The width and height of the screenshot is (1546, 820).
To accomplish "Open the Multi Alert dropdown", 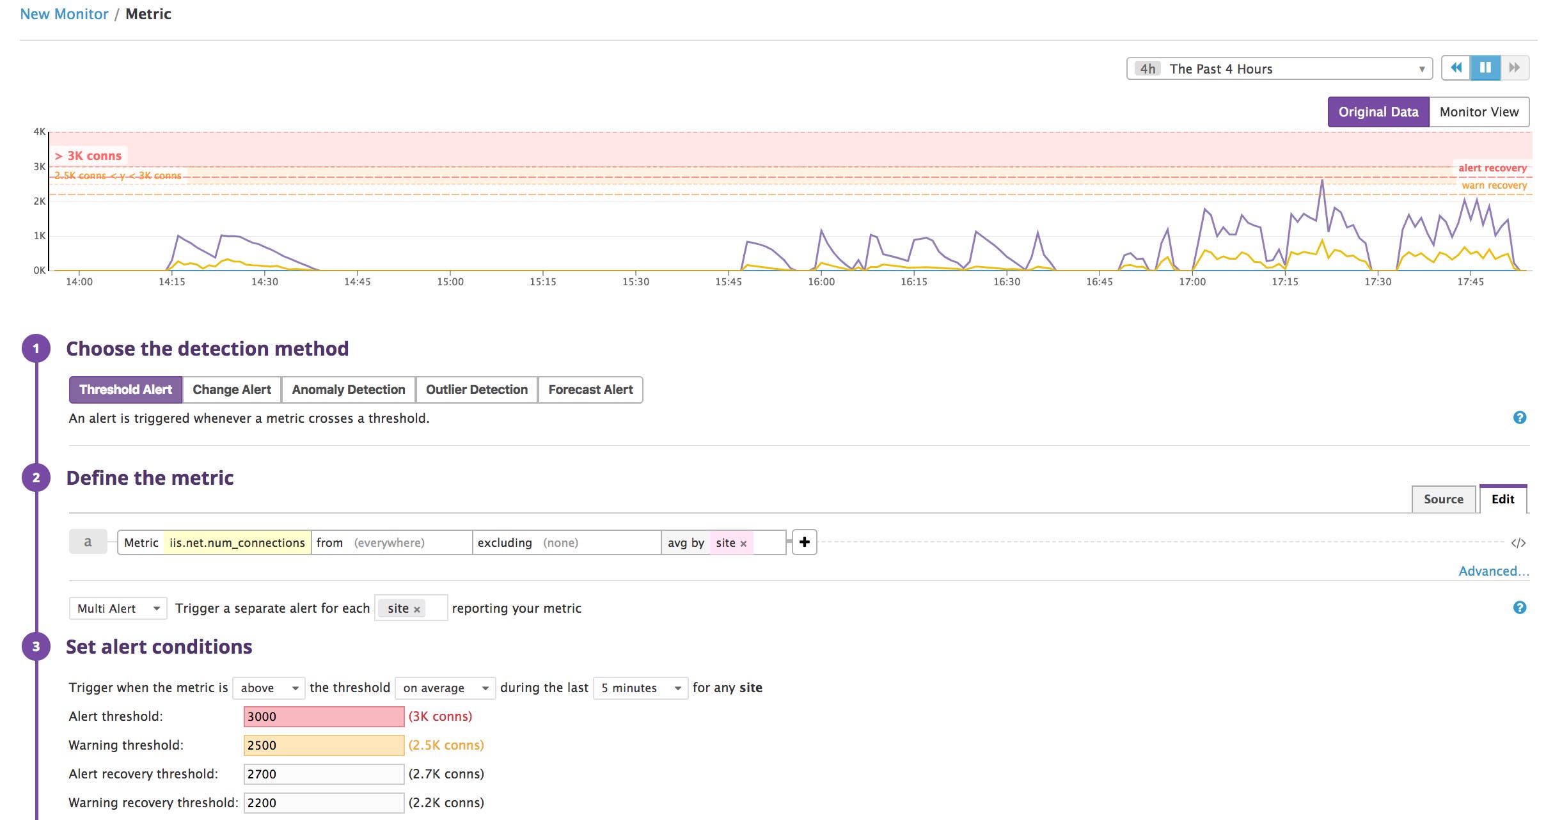I will tap(118, 608).
